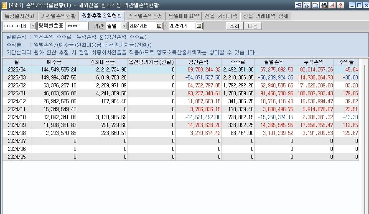This screenshot has width=369, height=214.
Task: Select the 2025/01 row month cell
Action: (17, 94)
